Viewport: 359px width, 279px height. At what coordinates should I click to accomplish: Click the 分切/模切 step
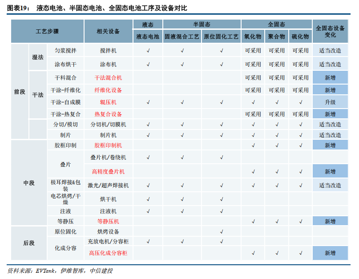click(x=65, y=125)
